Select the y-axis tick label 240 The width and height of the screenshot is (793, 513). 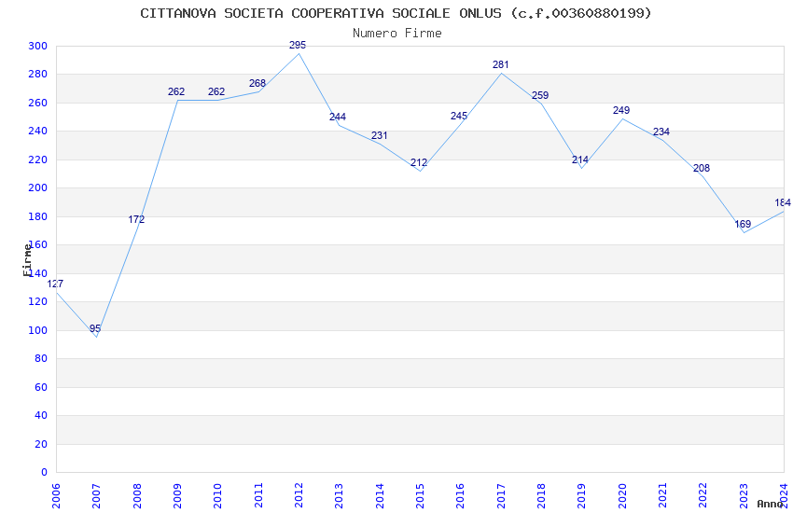pyautogui.click(x=38, y=131)
